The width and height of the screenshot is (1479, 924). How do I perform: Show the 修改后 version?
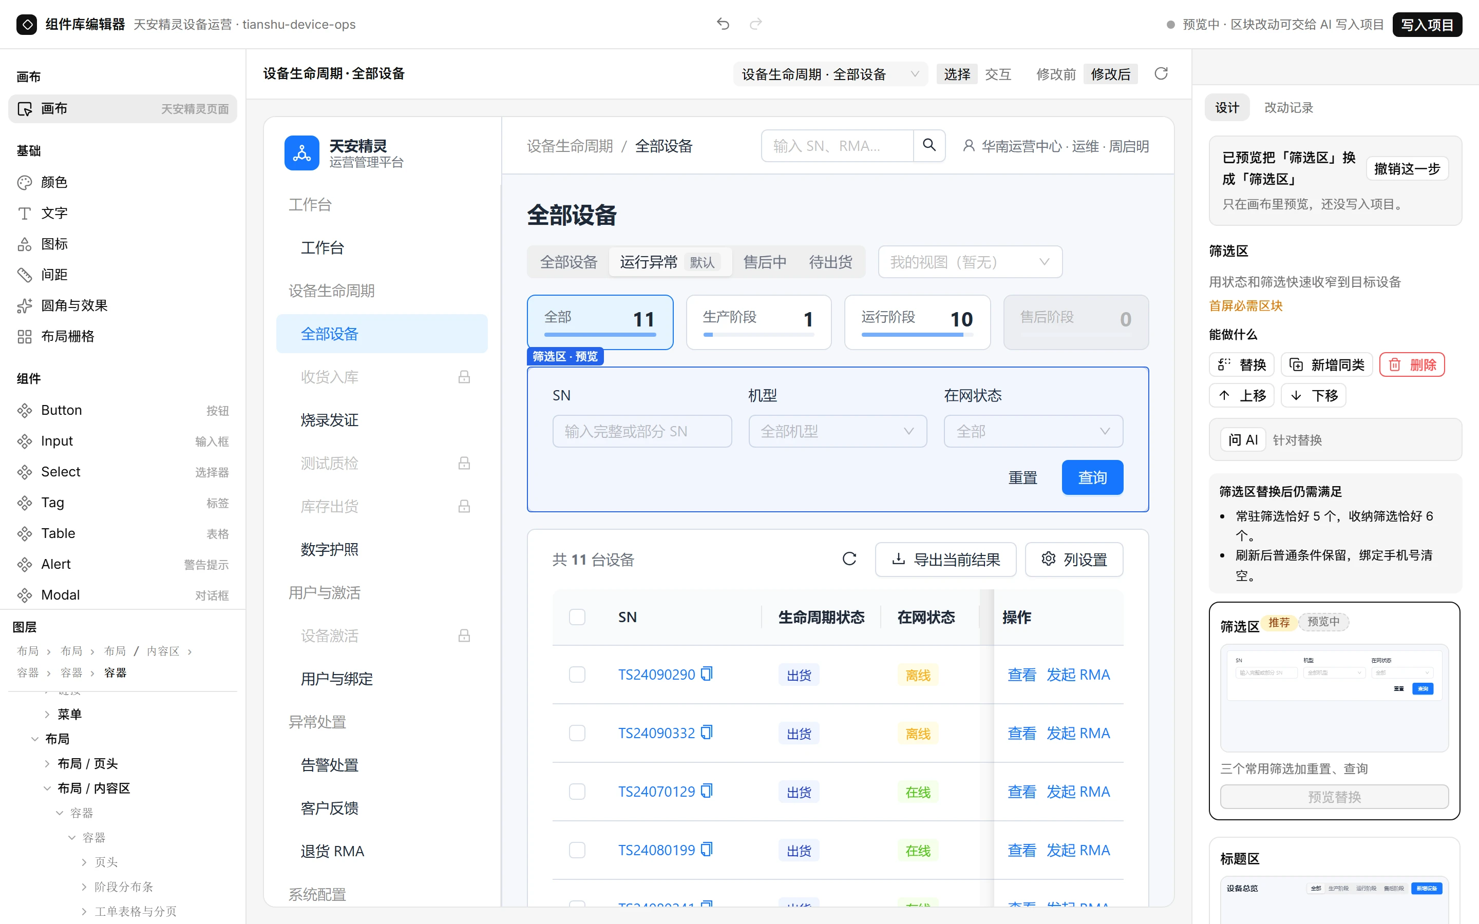(1110, 74)
